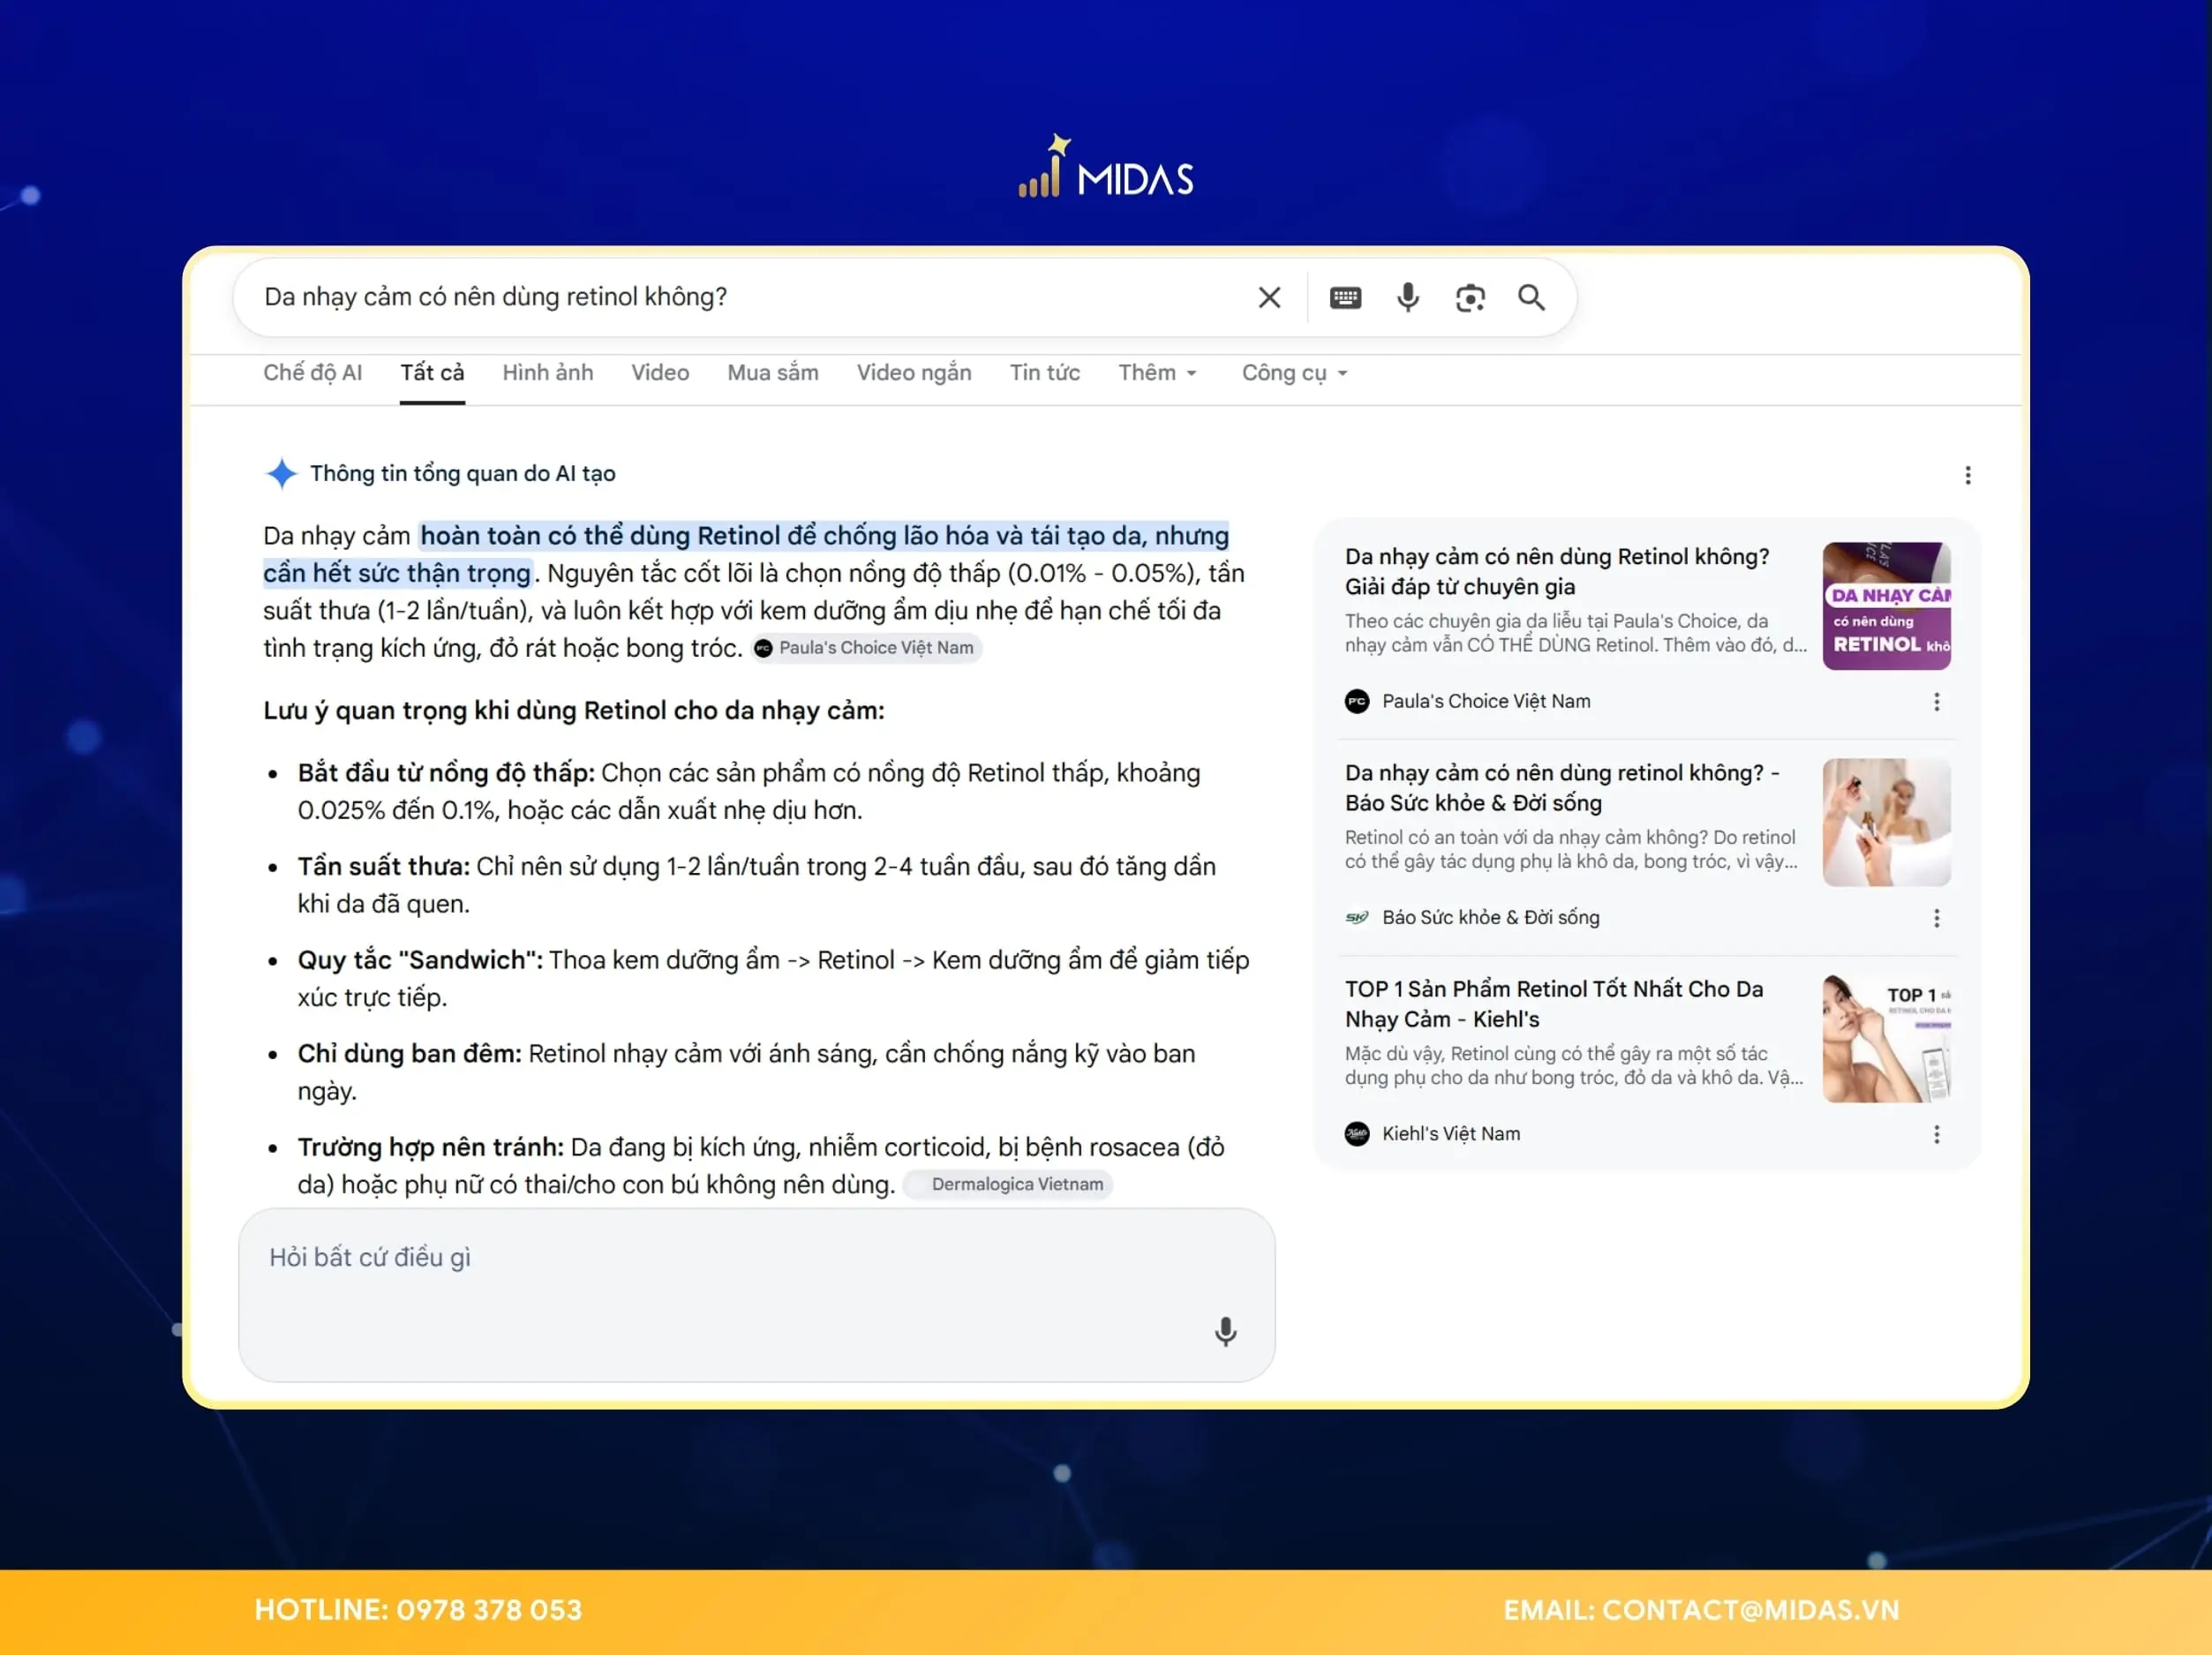This screenshot has height=1655, width=2212.
Task: Open the Hình ảnh results tab
Action: 547,373
